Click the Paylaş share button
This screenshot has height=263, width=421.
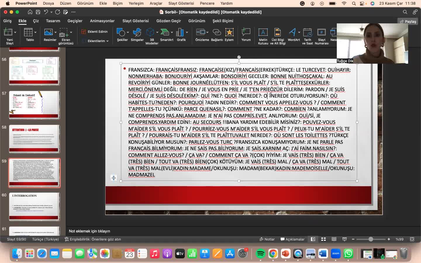(408, 21)
